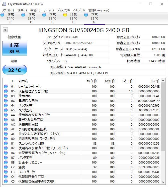The width and height of the screenshot is (168, 187).
Task: Click status orb for AB 書き込み失敗回数 row
Action: coord(6,120)
